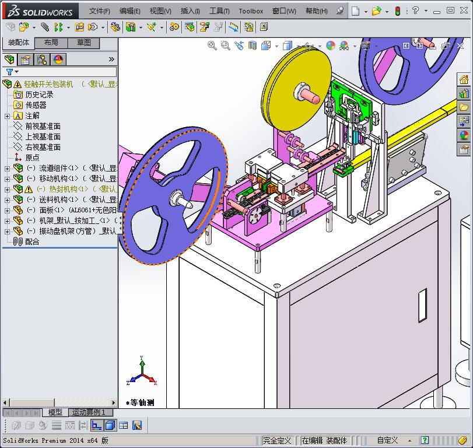Expand the hidden manager tabs chevron
The height and width of the screenshot is (448, 473).
tap(111, 59)
